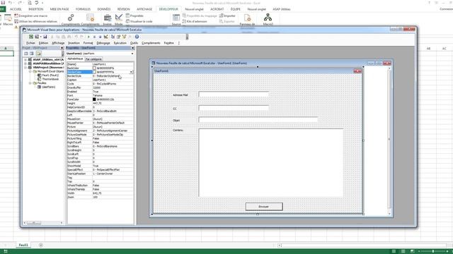Open the FORMULES ribbon tab in Excel
Viewport: 453px width, 254px height.
(83, 9)
